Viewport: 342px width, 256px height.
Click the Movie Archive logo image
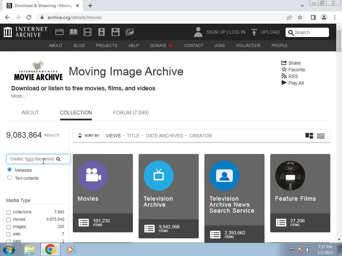tap(38, 71)
